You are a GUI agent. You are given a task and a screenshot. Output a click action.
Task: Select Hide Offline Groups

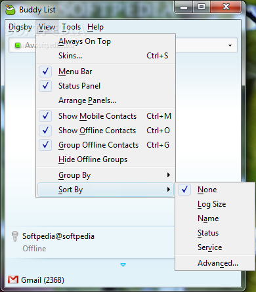tap(106, 159)
